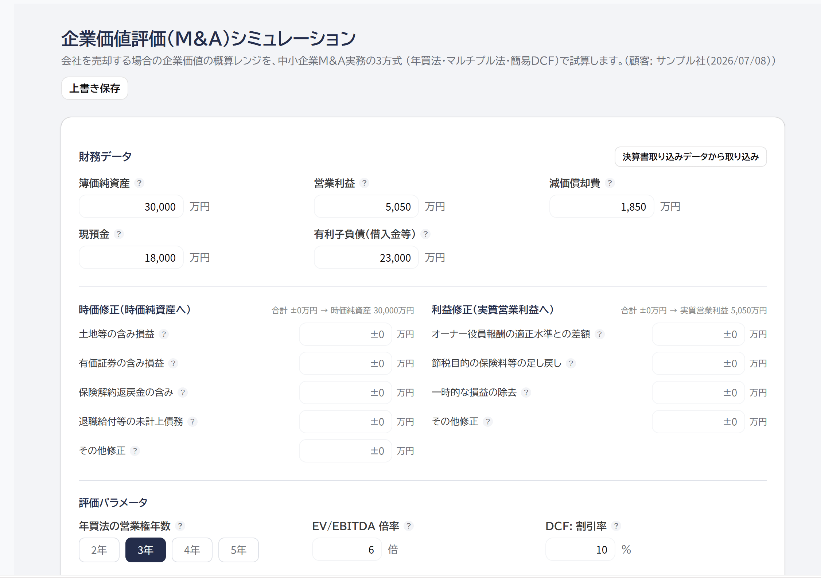Click 決算書取り込みデータから取り込み button
The height and width of the screenshot is (578, 821).
691,157
